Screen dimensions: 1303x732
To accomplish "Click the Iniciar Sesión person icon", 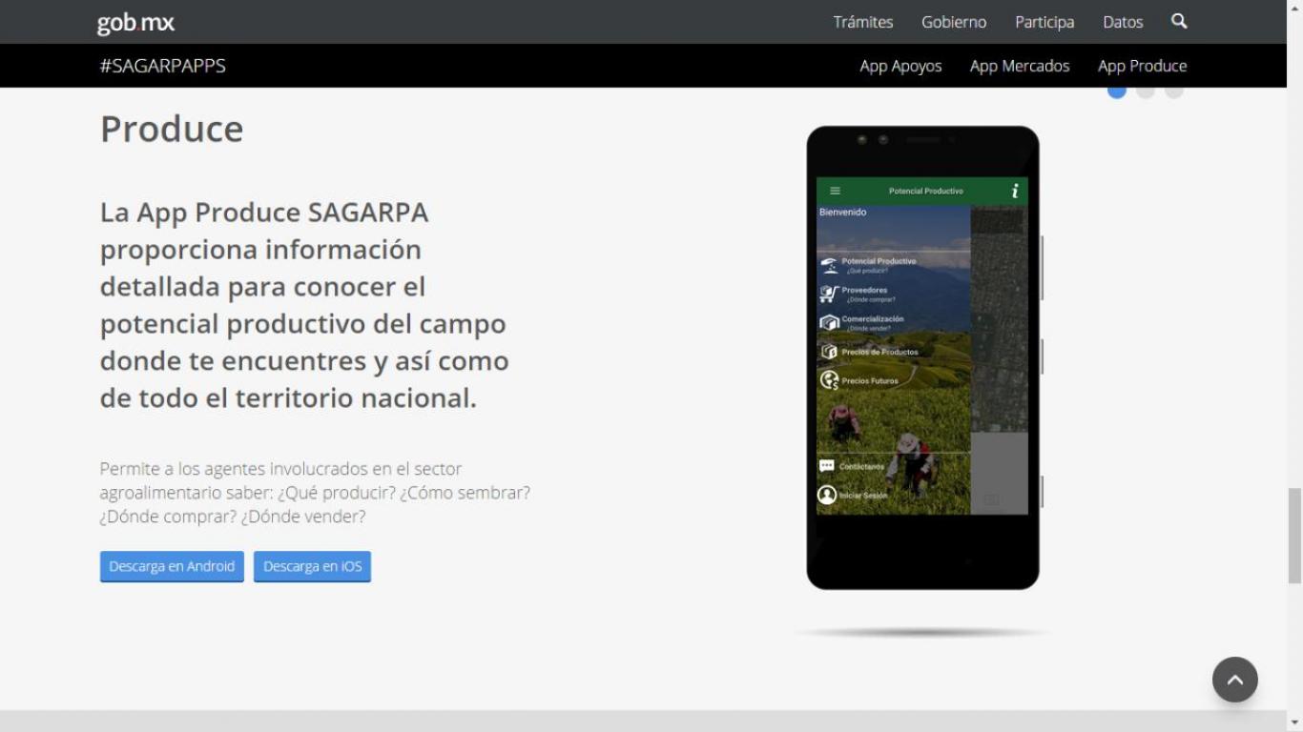I will (826, 494).
